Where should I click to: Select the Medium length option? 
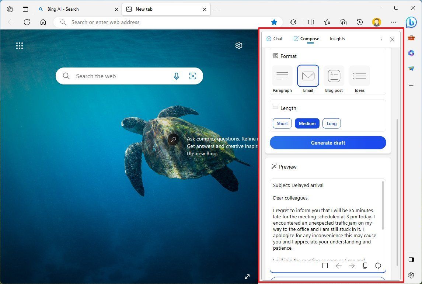coord(307,123)
